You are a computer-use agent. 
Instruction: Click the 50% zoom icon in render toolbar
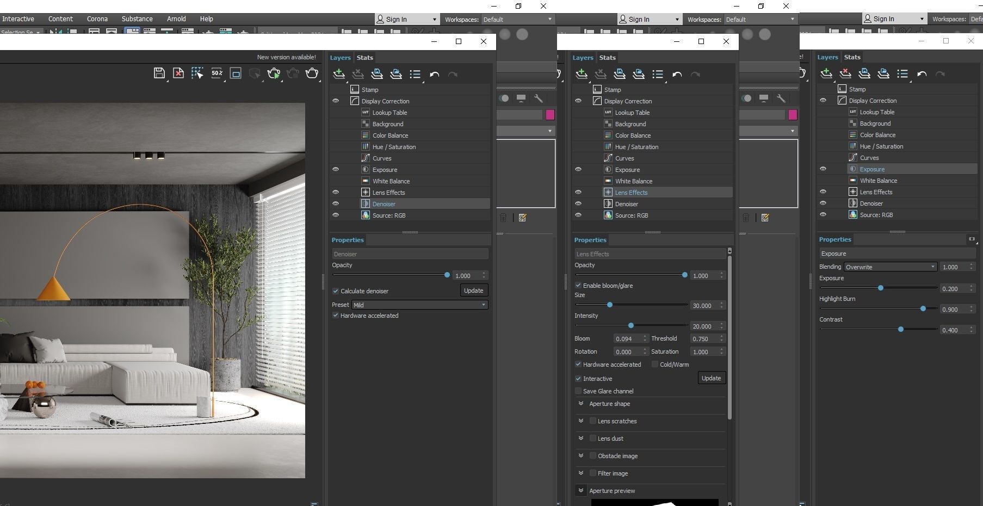217,73
